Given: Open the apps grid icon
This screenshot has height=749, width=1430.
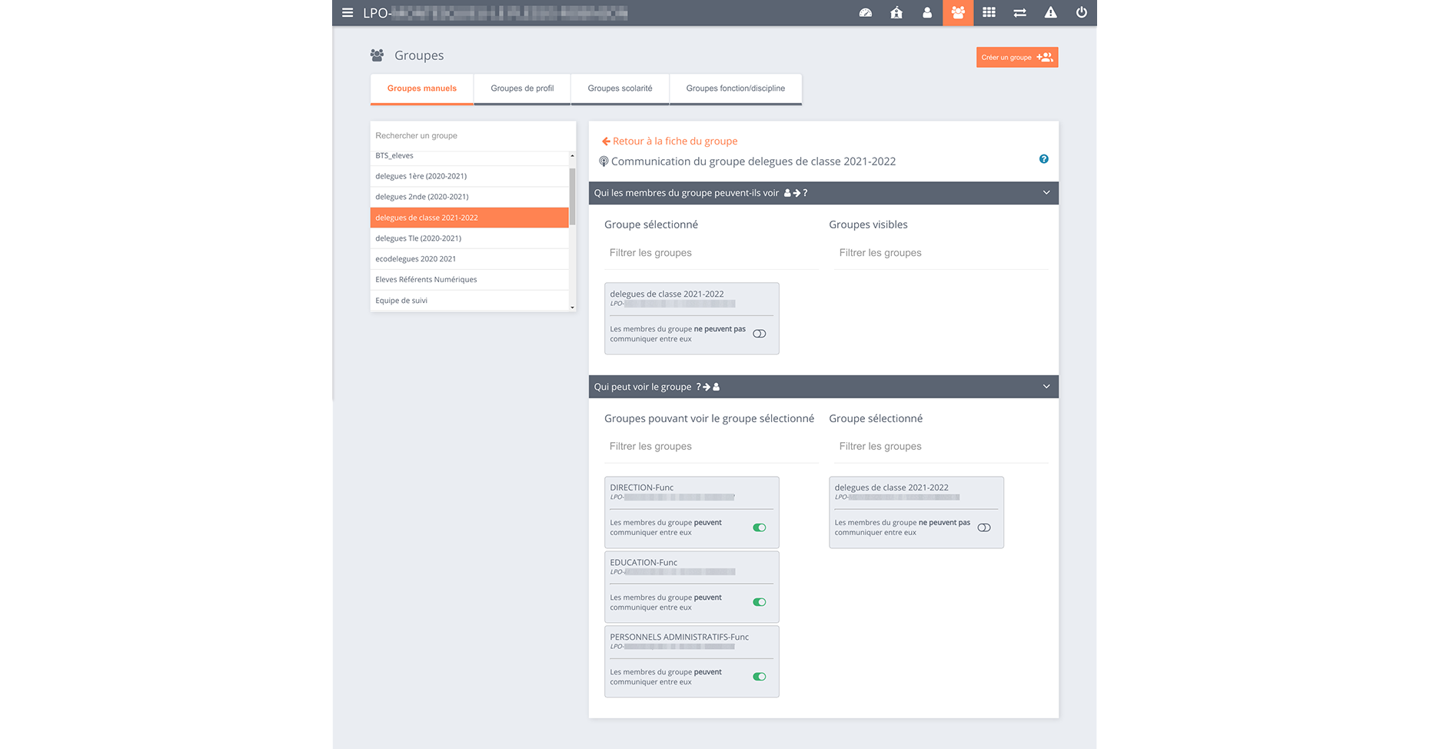Looking at the screenshot, I should pyautogui.click(x=989, y=13).
